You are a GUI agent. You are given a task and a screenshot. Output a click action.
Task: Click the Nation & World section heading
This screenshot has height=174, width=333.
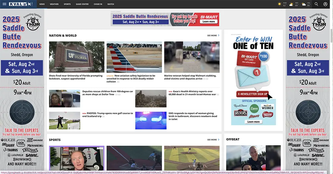(x=63, y=35)
